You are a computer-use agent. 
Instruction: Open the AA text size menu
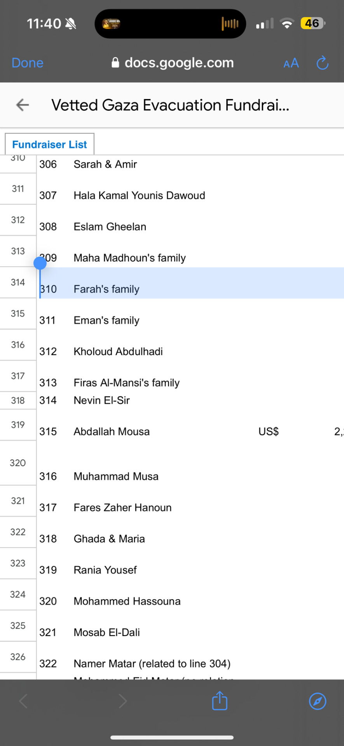pos(291,63)
